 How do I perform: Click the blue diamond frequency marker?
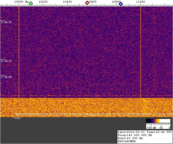click(x=121, y=3)
